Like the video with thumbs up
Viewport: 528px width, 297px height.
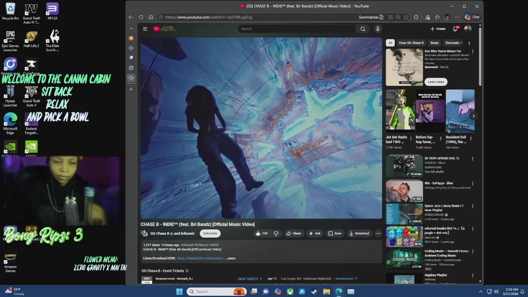pyautogui.click(x=261, y=233)
